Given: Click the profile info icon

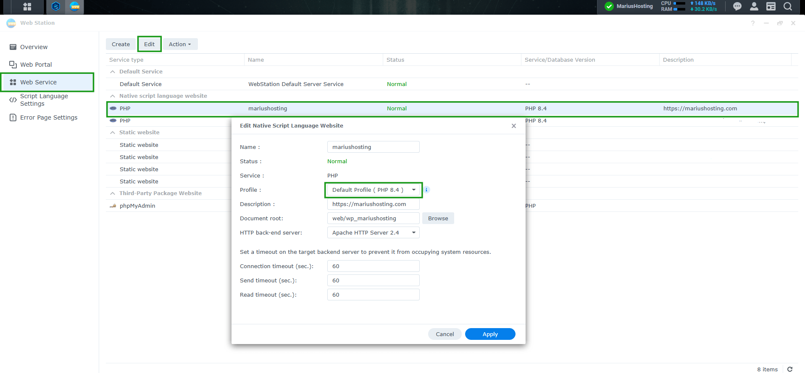Looking at the screenshot, I should click(x=426, y=190).
